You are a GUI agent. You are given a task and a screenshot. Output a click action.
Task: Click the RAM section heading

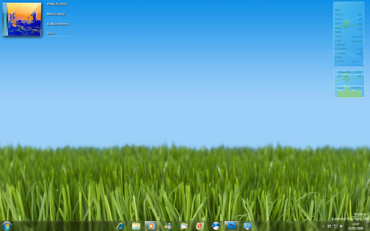338,32
